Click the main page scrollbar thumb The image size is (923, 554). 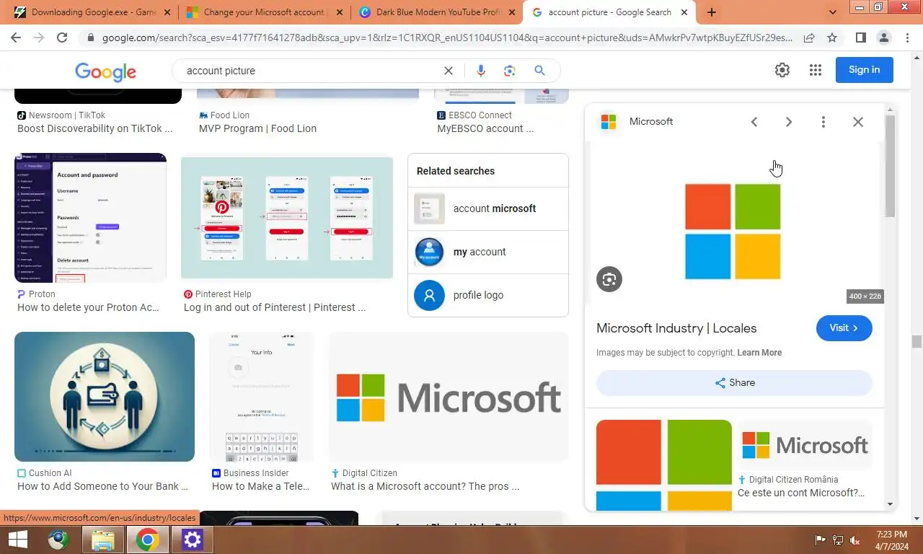pyautogui.click(x=917, y=341)
